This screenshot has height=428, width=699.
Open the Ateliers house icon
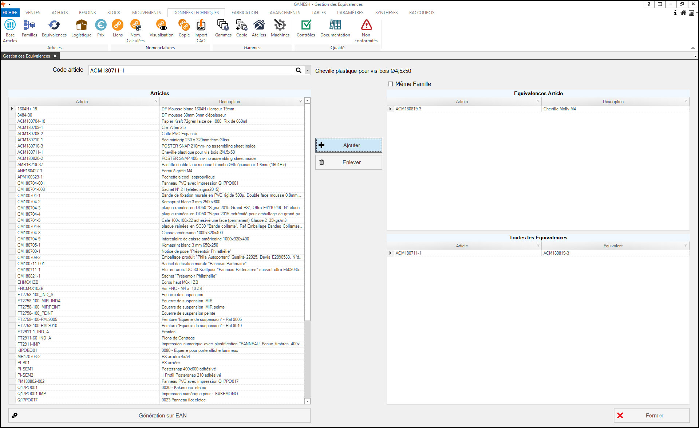[259, 25]
